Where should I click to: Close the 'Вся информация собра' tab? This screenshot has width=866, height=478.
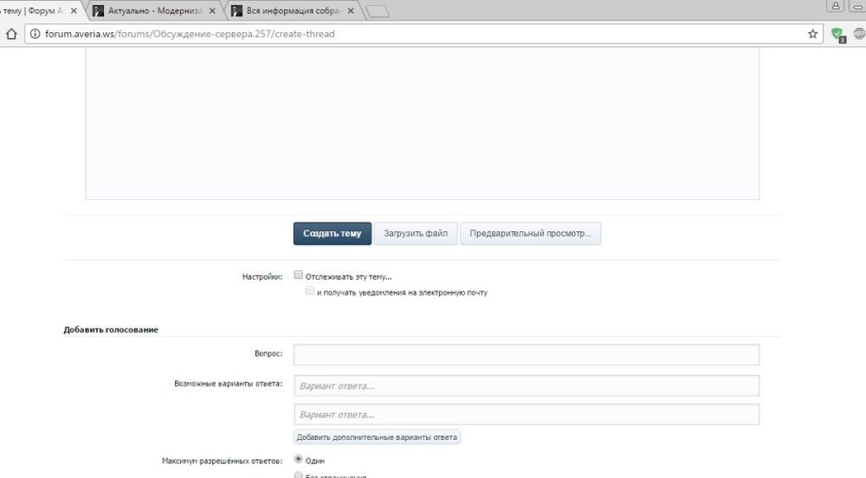coord(351,11)
